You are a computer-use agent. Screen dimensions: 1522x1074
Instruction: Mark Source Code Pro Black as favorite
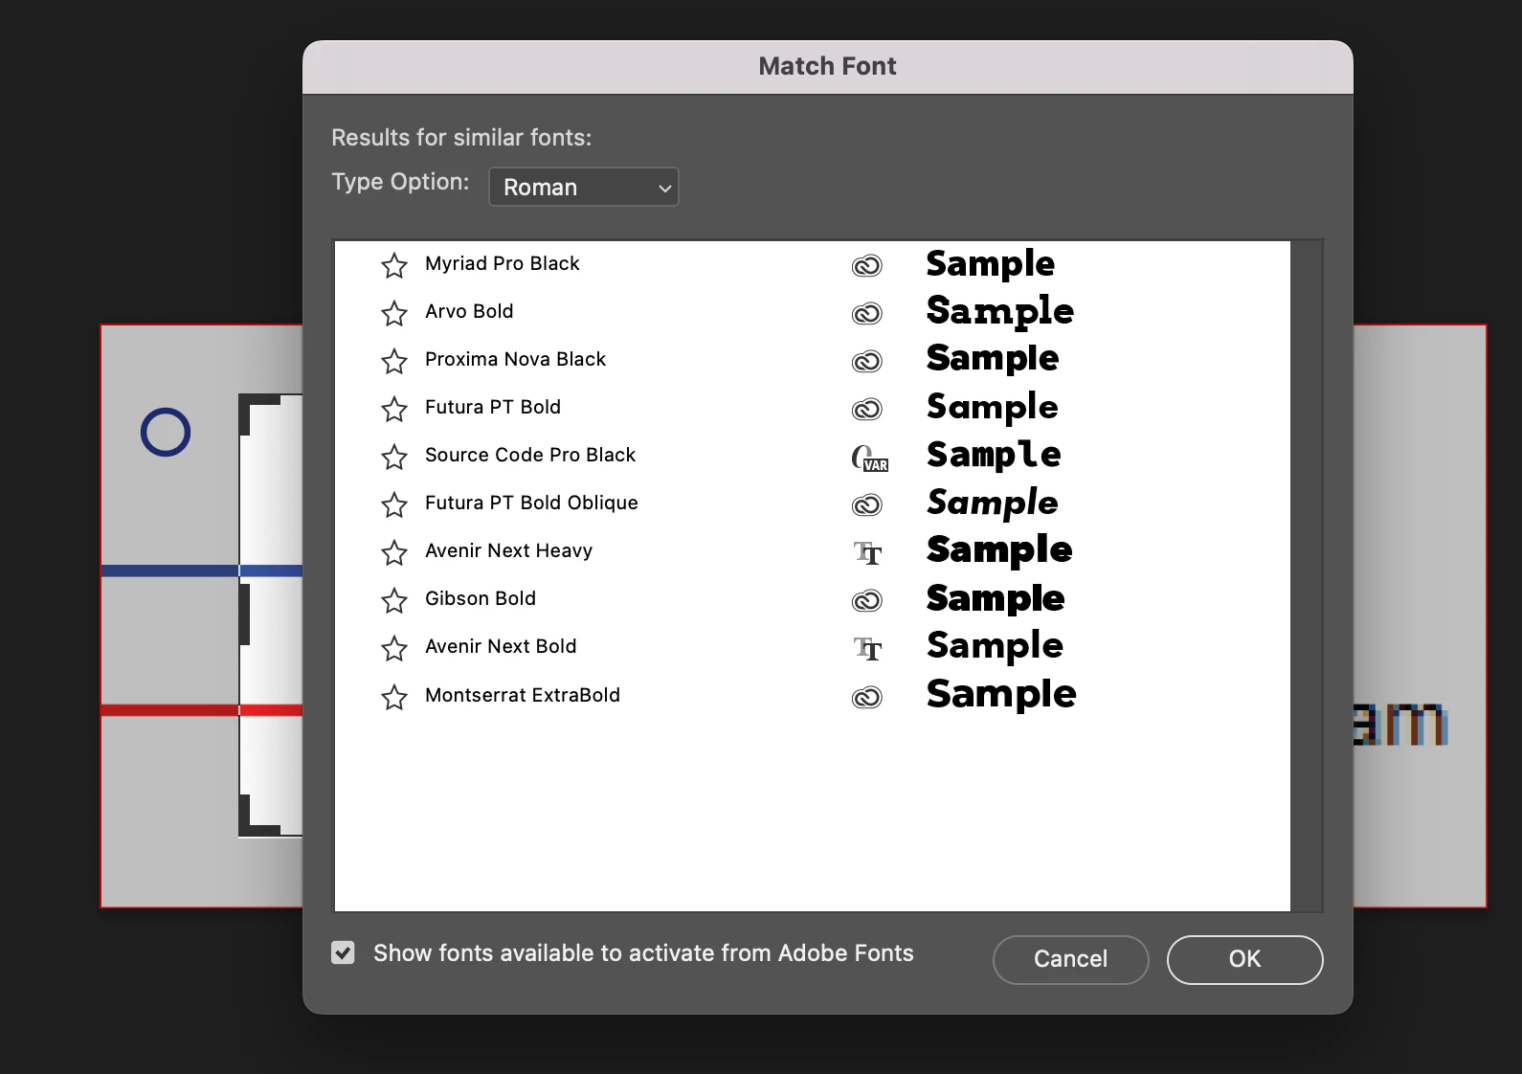[x=394, y=457]
